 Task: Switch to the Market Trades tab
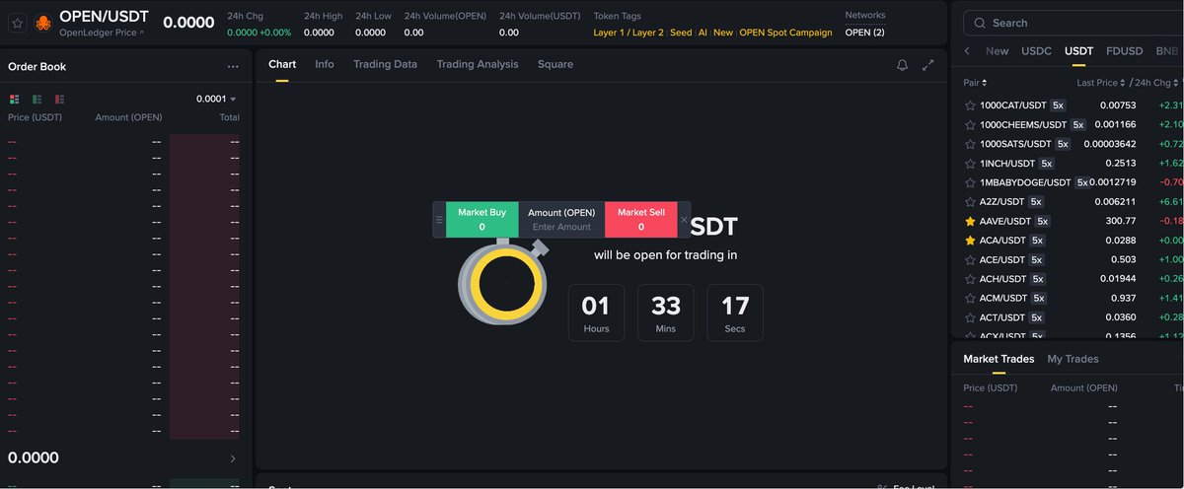click(x=999, y=359)
